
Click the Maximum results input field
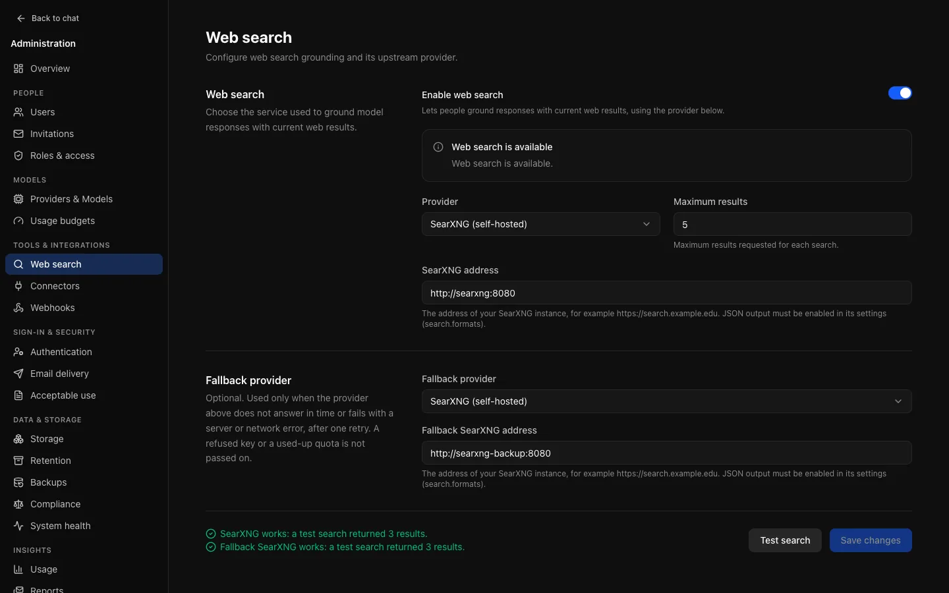(792, 224)
